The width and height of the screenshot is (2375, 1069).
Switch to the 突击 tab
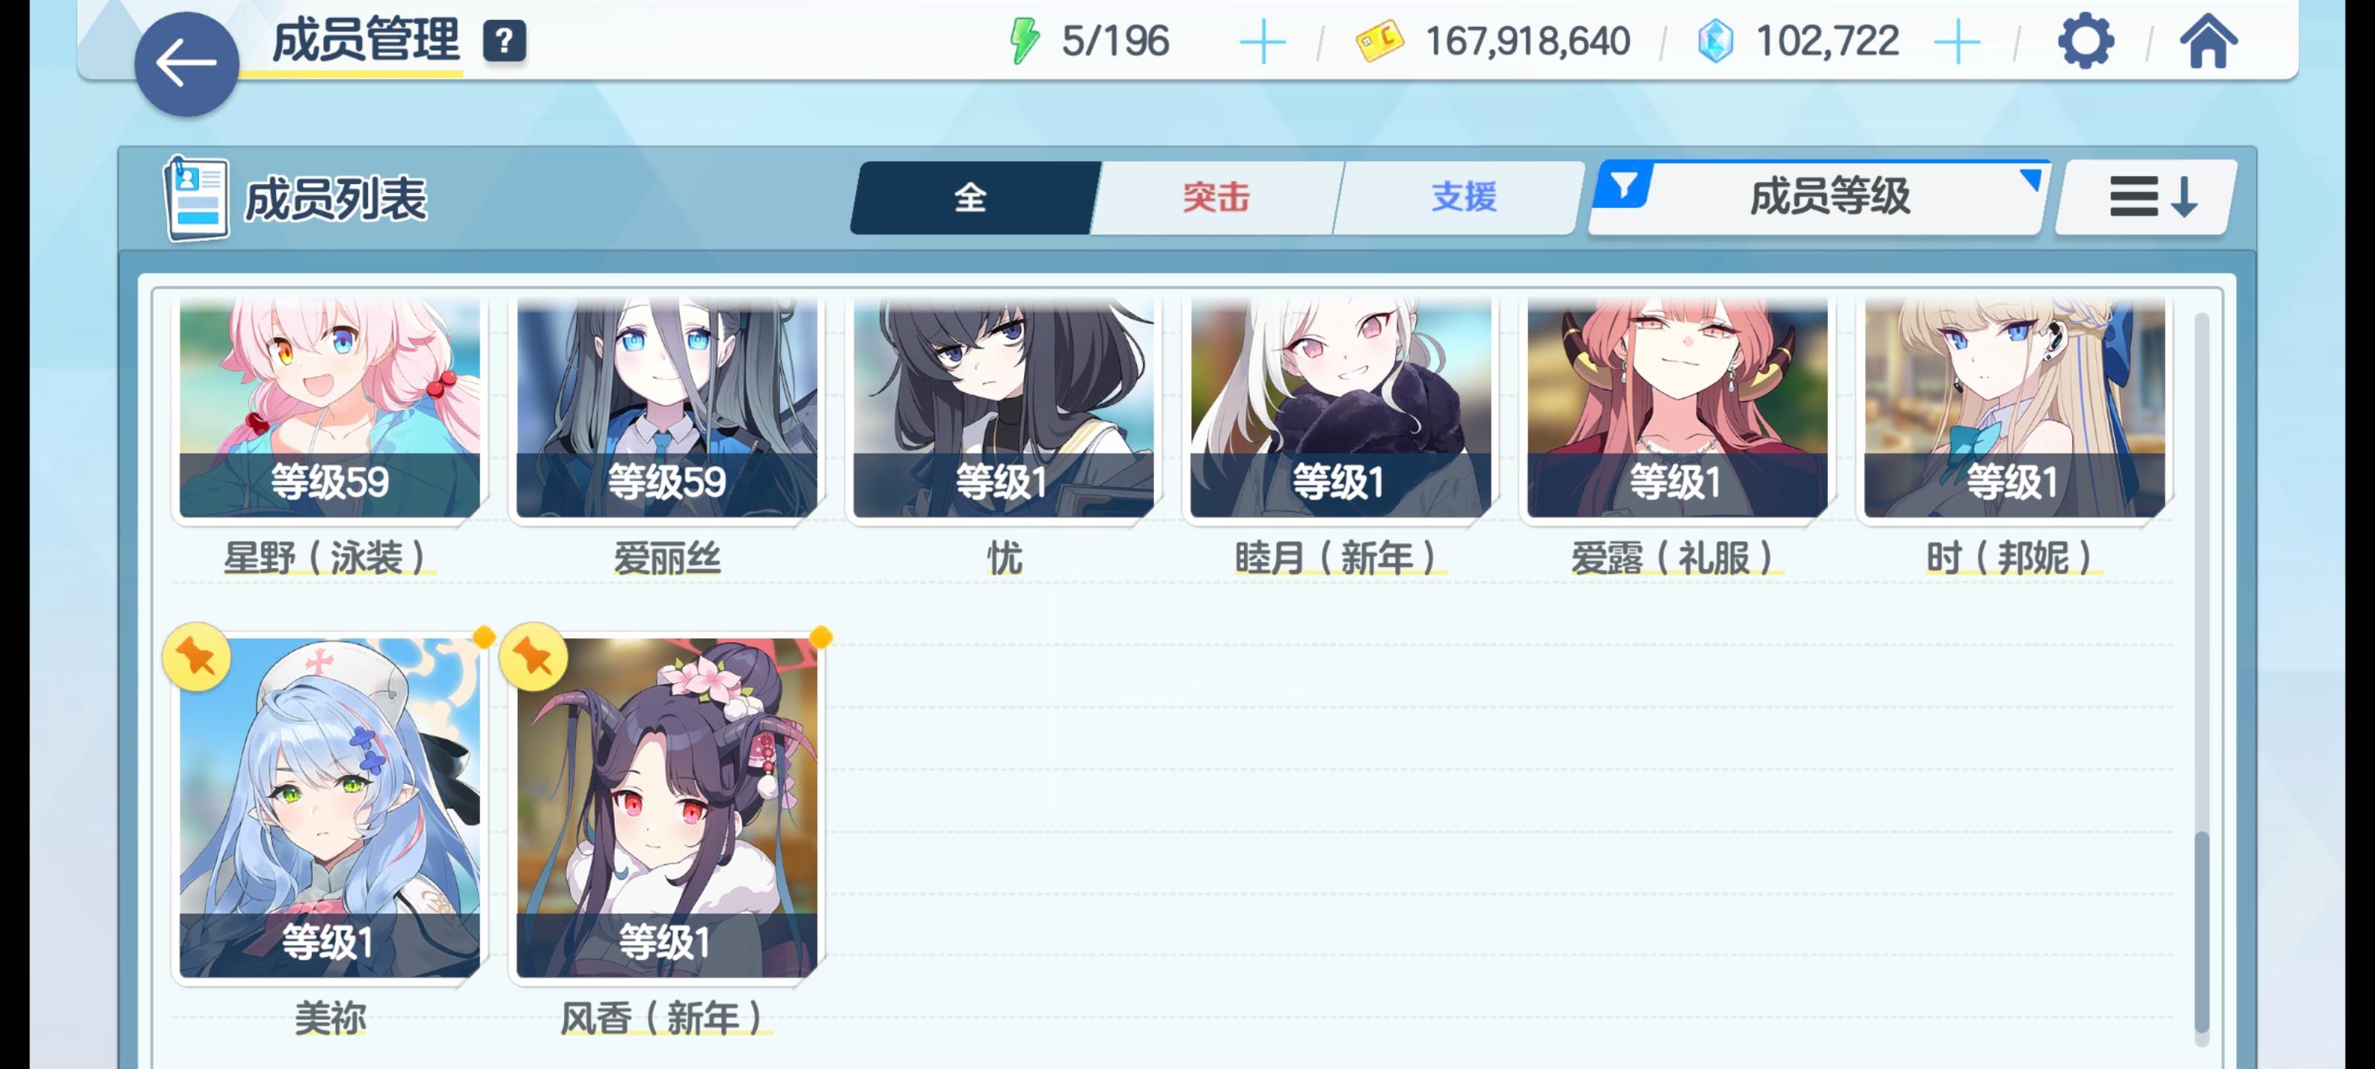(x=1217, y=197)
